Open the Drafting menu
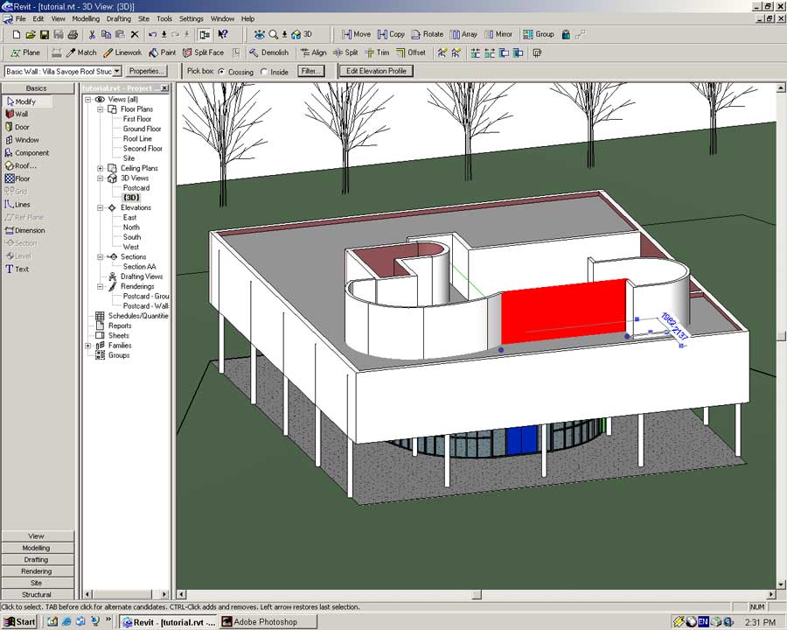 119,18
